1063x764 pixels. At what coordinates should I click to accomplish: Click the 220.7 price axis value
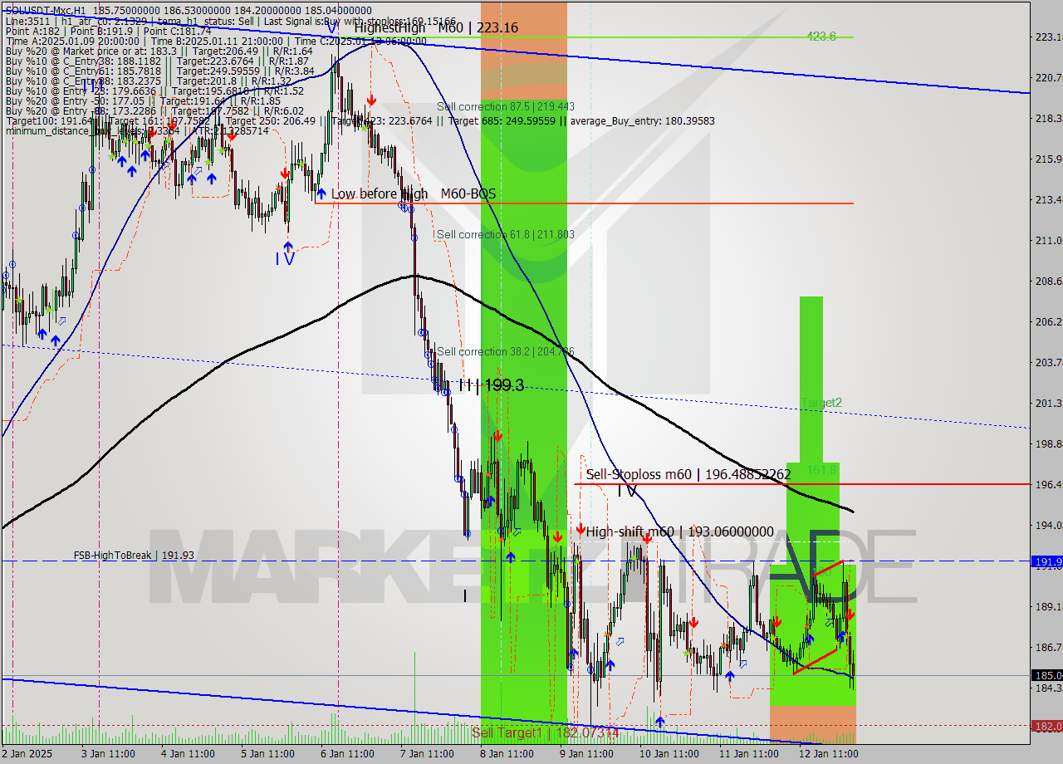pyautogui.click(x=1048, y=77)
